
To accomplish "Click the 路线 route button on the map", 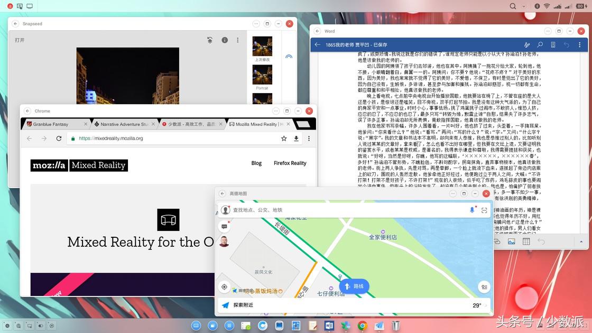I will tap(354, 286).
